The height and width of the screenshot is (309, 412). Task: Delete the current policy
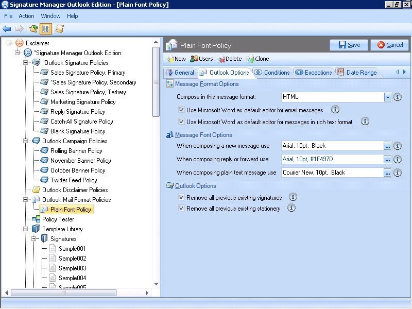click(229, 59)
